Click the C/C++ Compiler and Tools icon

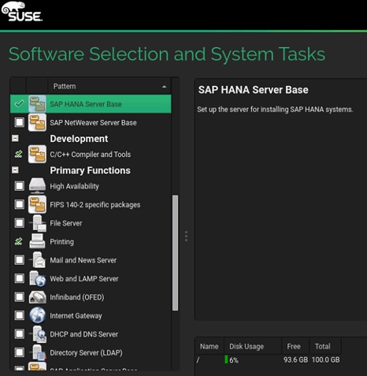coord(37,154)
